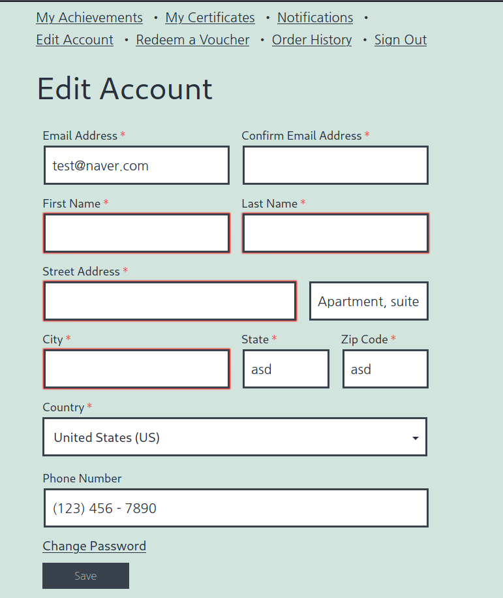Go to My Certificates page

[x=210, y=18]
